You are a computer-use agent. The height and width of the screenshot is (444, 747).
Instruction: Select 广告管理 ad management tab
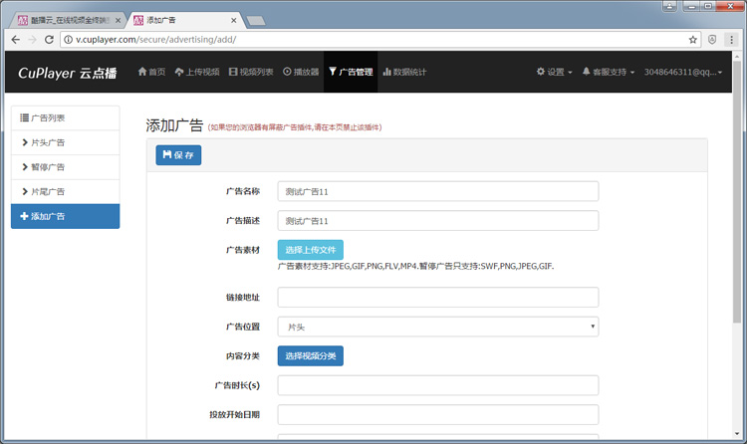(x=351, y=72)
